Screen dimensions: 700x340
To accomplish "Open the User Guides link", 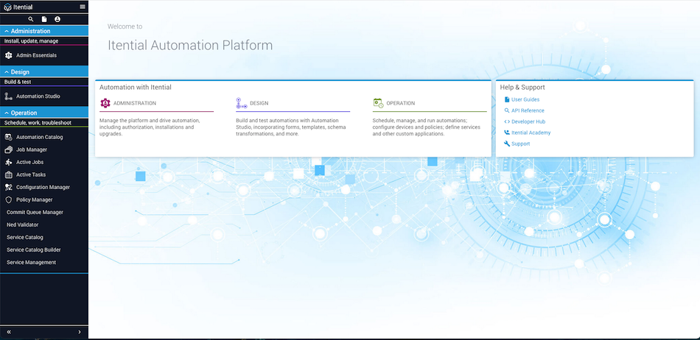I will coord(525,99).
